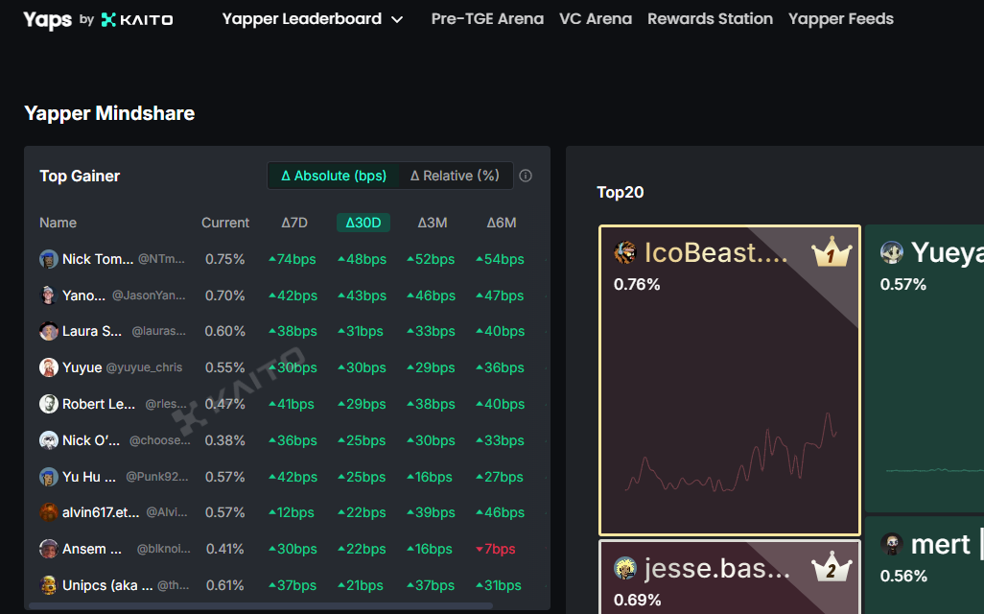Sort by the Δ6M column header
Viewport: 984px width, 614px height.
click(501, 223)
